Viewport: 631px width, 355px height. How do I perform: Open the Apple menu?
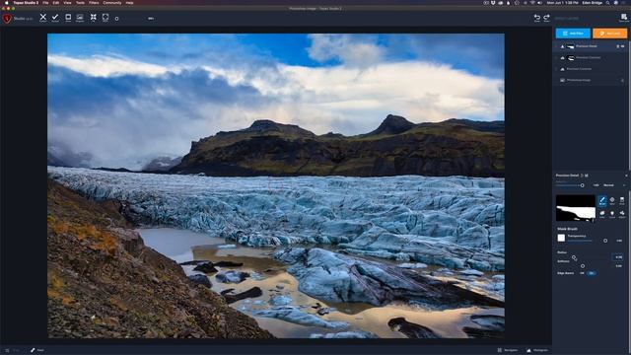[x=6, y=3]
